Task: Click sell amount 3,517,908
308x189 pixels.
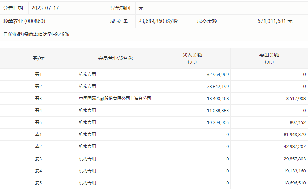Action: click(x=296, y=99)
